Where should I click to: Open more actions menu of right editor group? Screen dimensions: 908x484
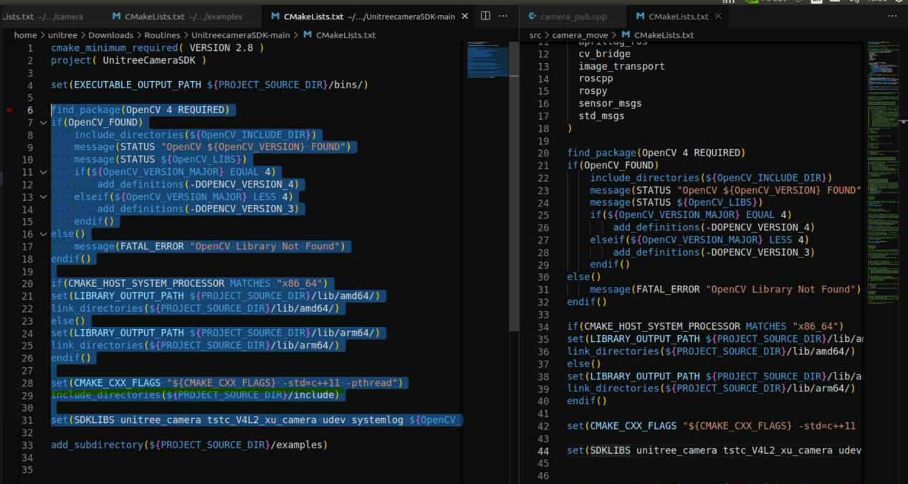(x=892, y=16)
